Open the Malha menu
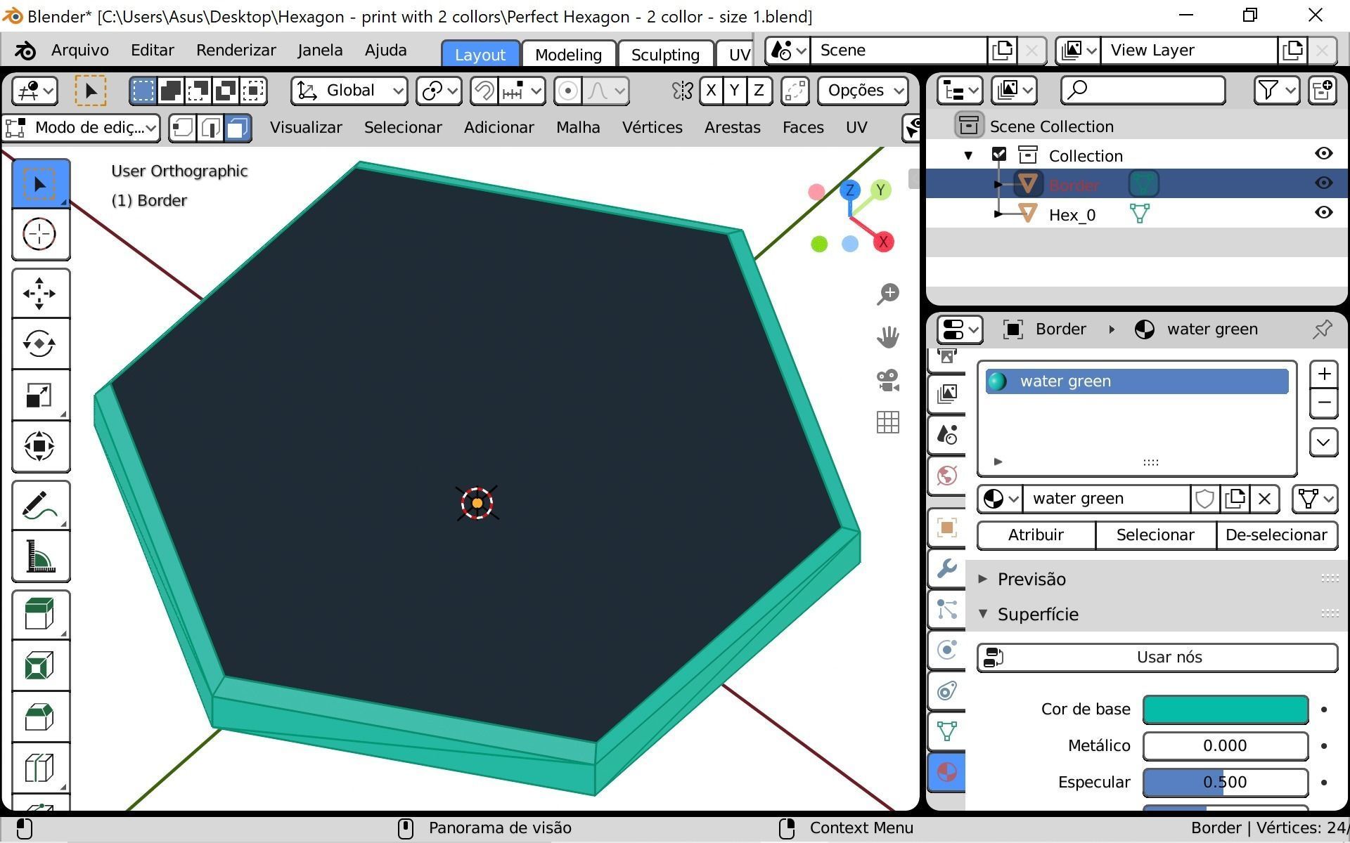Screen dimensions: 1350x843 click(x=577, y=128)
